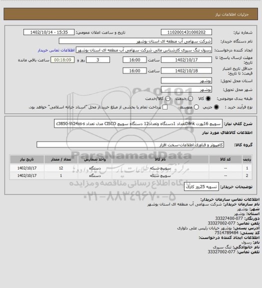Viewport: 262px width, 288px height.
Task: Toggle the Islamic treasury payment checkbox
Action: pos(165,107)
